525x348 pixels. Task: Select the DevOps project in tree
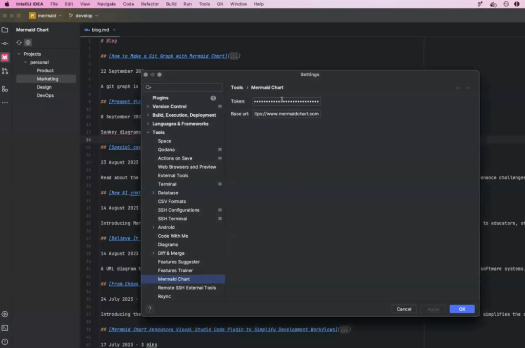[x=46, y=95]
